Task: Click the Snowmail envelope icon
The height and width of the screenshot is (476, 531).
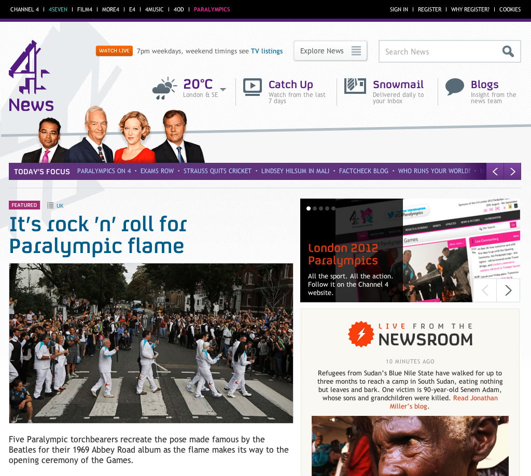Action: pyautogui.click(x=355, y=87)
